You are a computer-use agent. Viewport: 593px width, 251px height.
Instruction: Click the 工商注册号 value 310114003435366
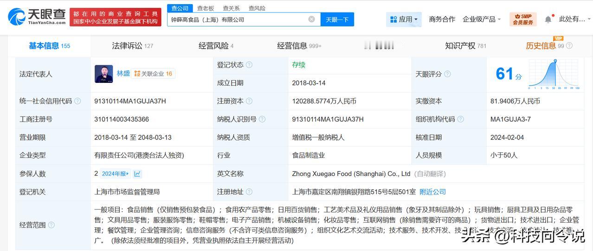(122, 119)
